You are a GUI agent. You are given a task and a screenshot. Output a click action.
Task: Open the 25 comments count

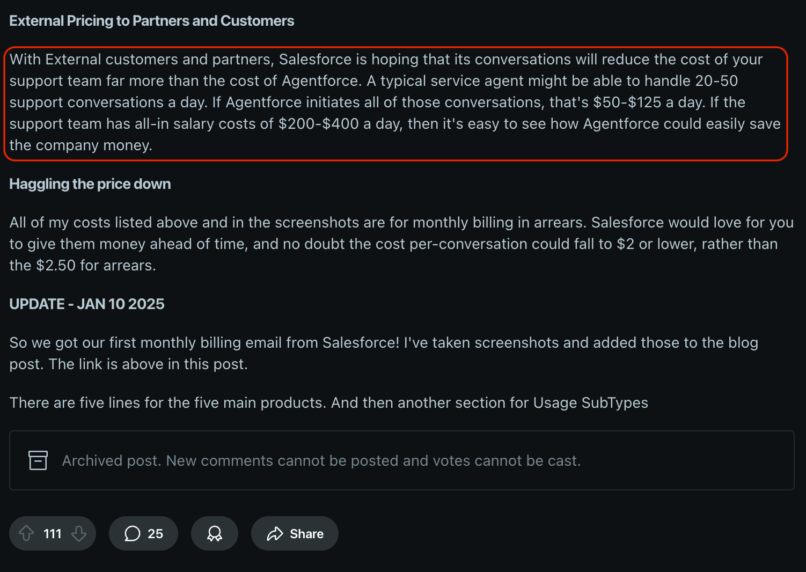click(x=155, y=534)
